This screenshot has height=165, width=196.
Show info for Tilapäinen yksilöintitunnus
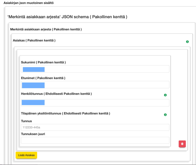165,115
